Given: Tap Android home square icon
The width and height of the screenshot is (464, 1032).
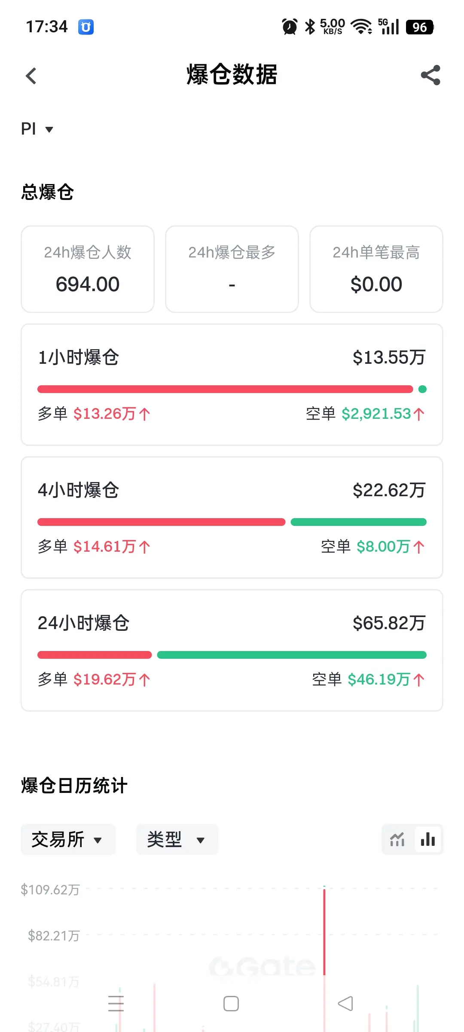Looking at the screenshot, I should tap(231, 1004).
